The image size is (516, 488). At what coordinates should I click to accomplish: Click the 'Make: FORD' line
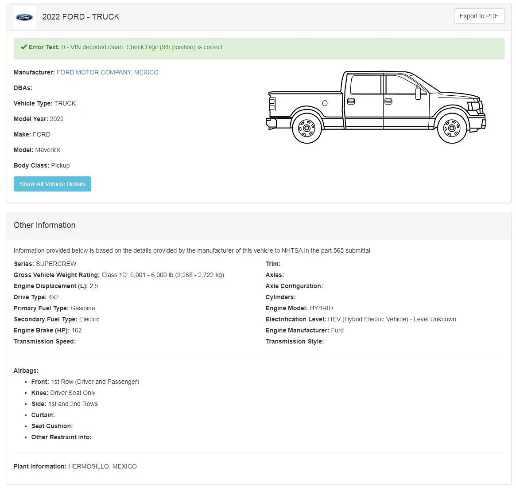[x=32, y=134]
